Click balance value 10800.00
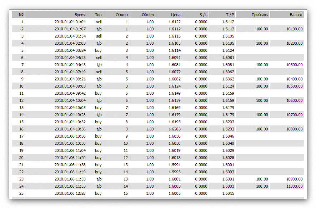The height and width of the screenshot is (208, 316). pyautogui.click(x=295, y=129)
